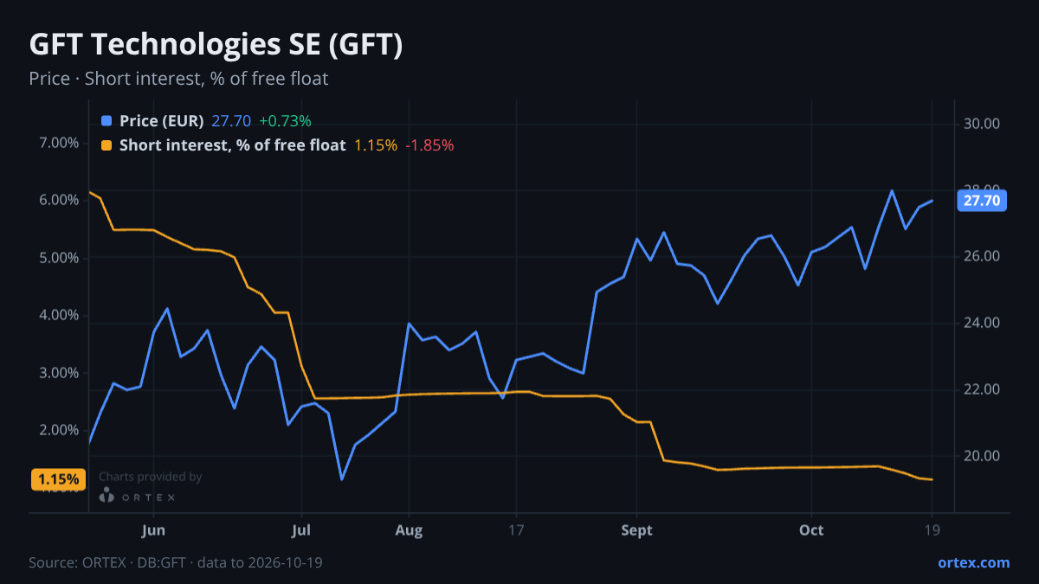1039x584 pixels.
Task: Click the 3.00% left axis label
Action: point(60,373)
